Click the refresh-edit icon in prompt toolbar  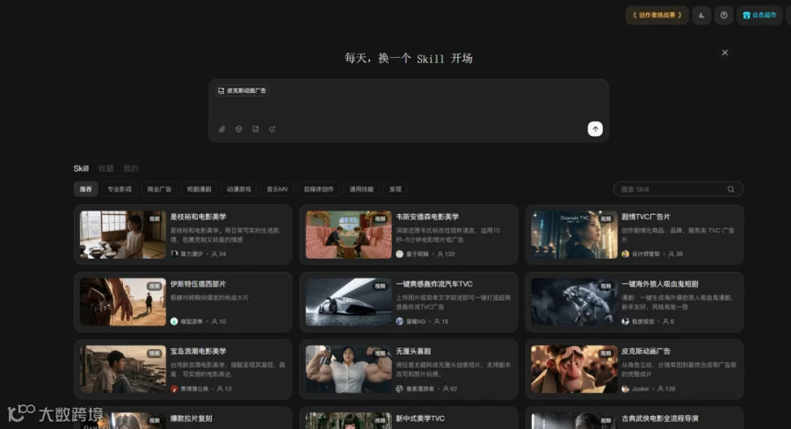[272, 130]
